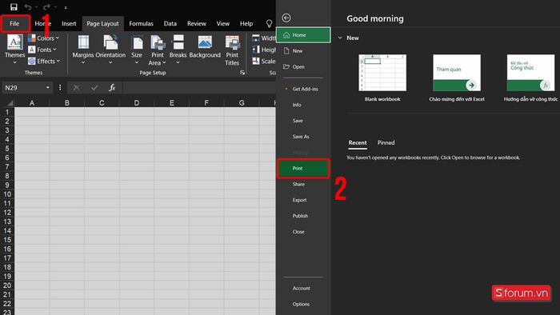Click the Background image button

205,47
